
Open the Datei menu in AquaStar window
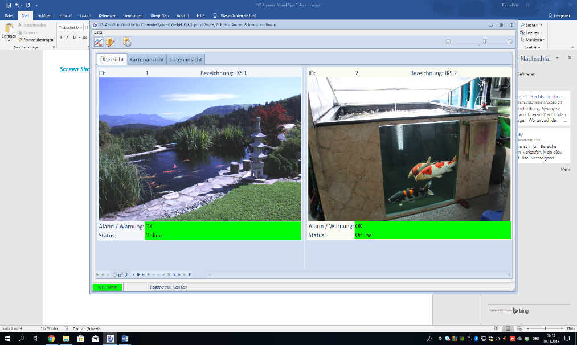pos(99,33)
